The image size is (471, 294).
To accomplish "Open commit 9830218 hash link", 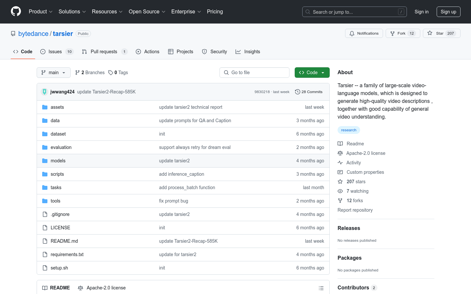I will pos(262,92).
